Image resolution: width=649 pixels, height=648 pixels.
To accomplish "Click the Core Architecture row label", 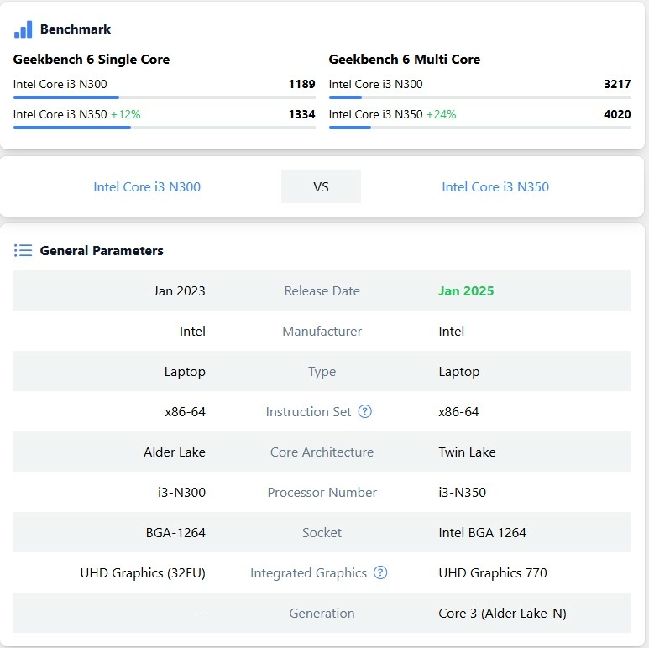I will (322, 452).
